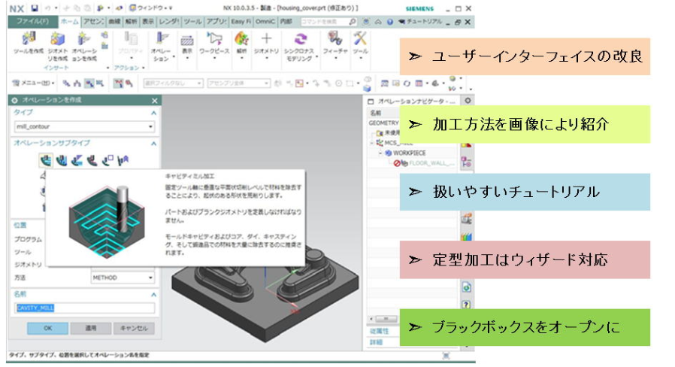Click the command search field

pos(324,22)
